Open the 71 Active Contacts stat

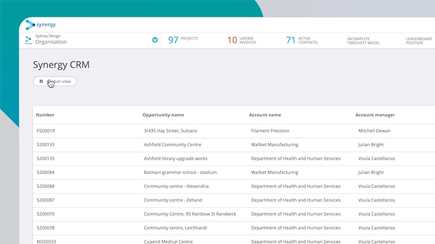tap(301, 40)
